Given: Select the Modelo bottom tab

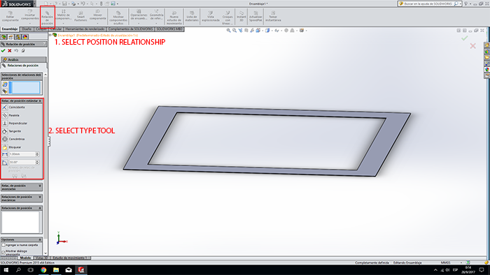Looking at the screenshot, I should click(x=25, y=258).
